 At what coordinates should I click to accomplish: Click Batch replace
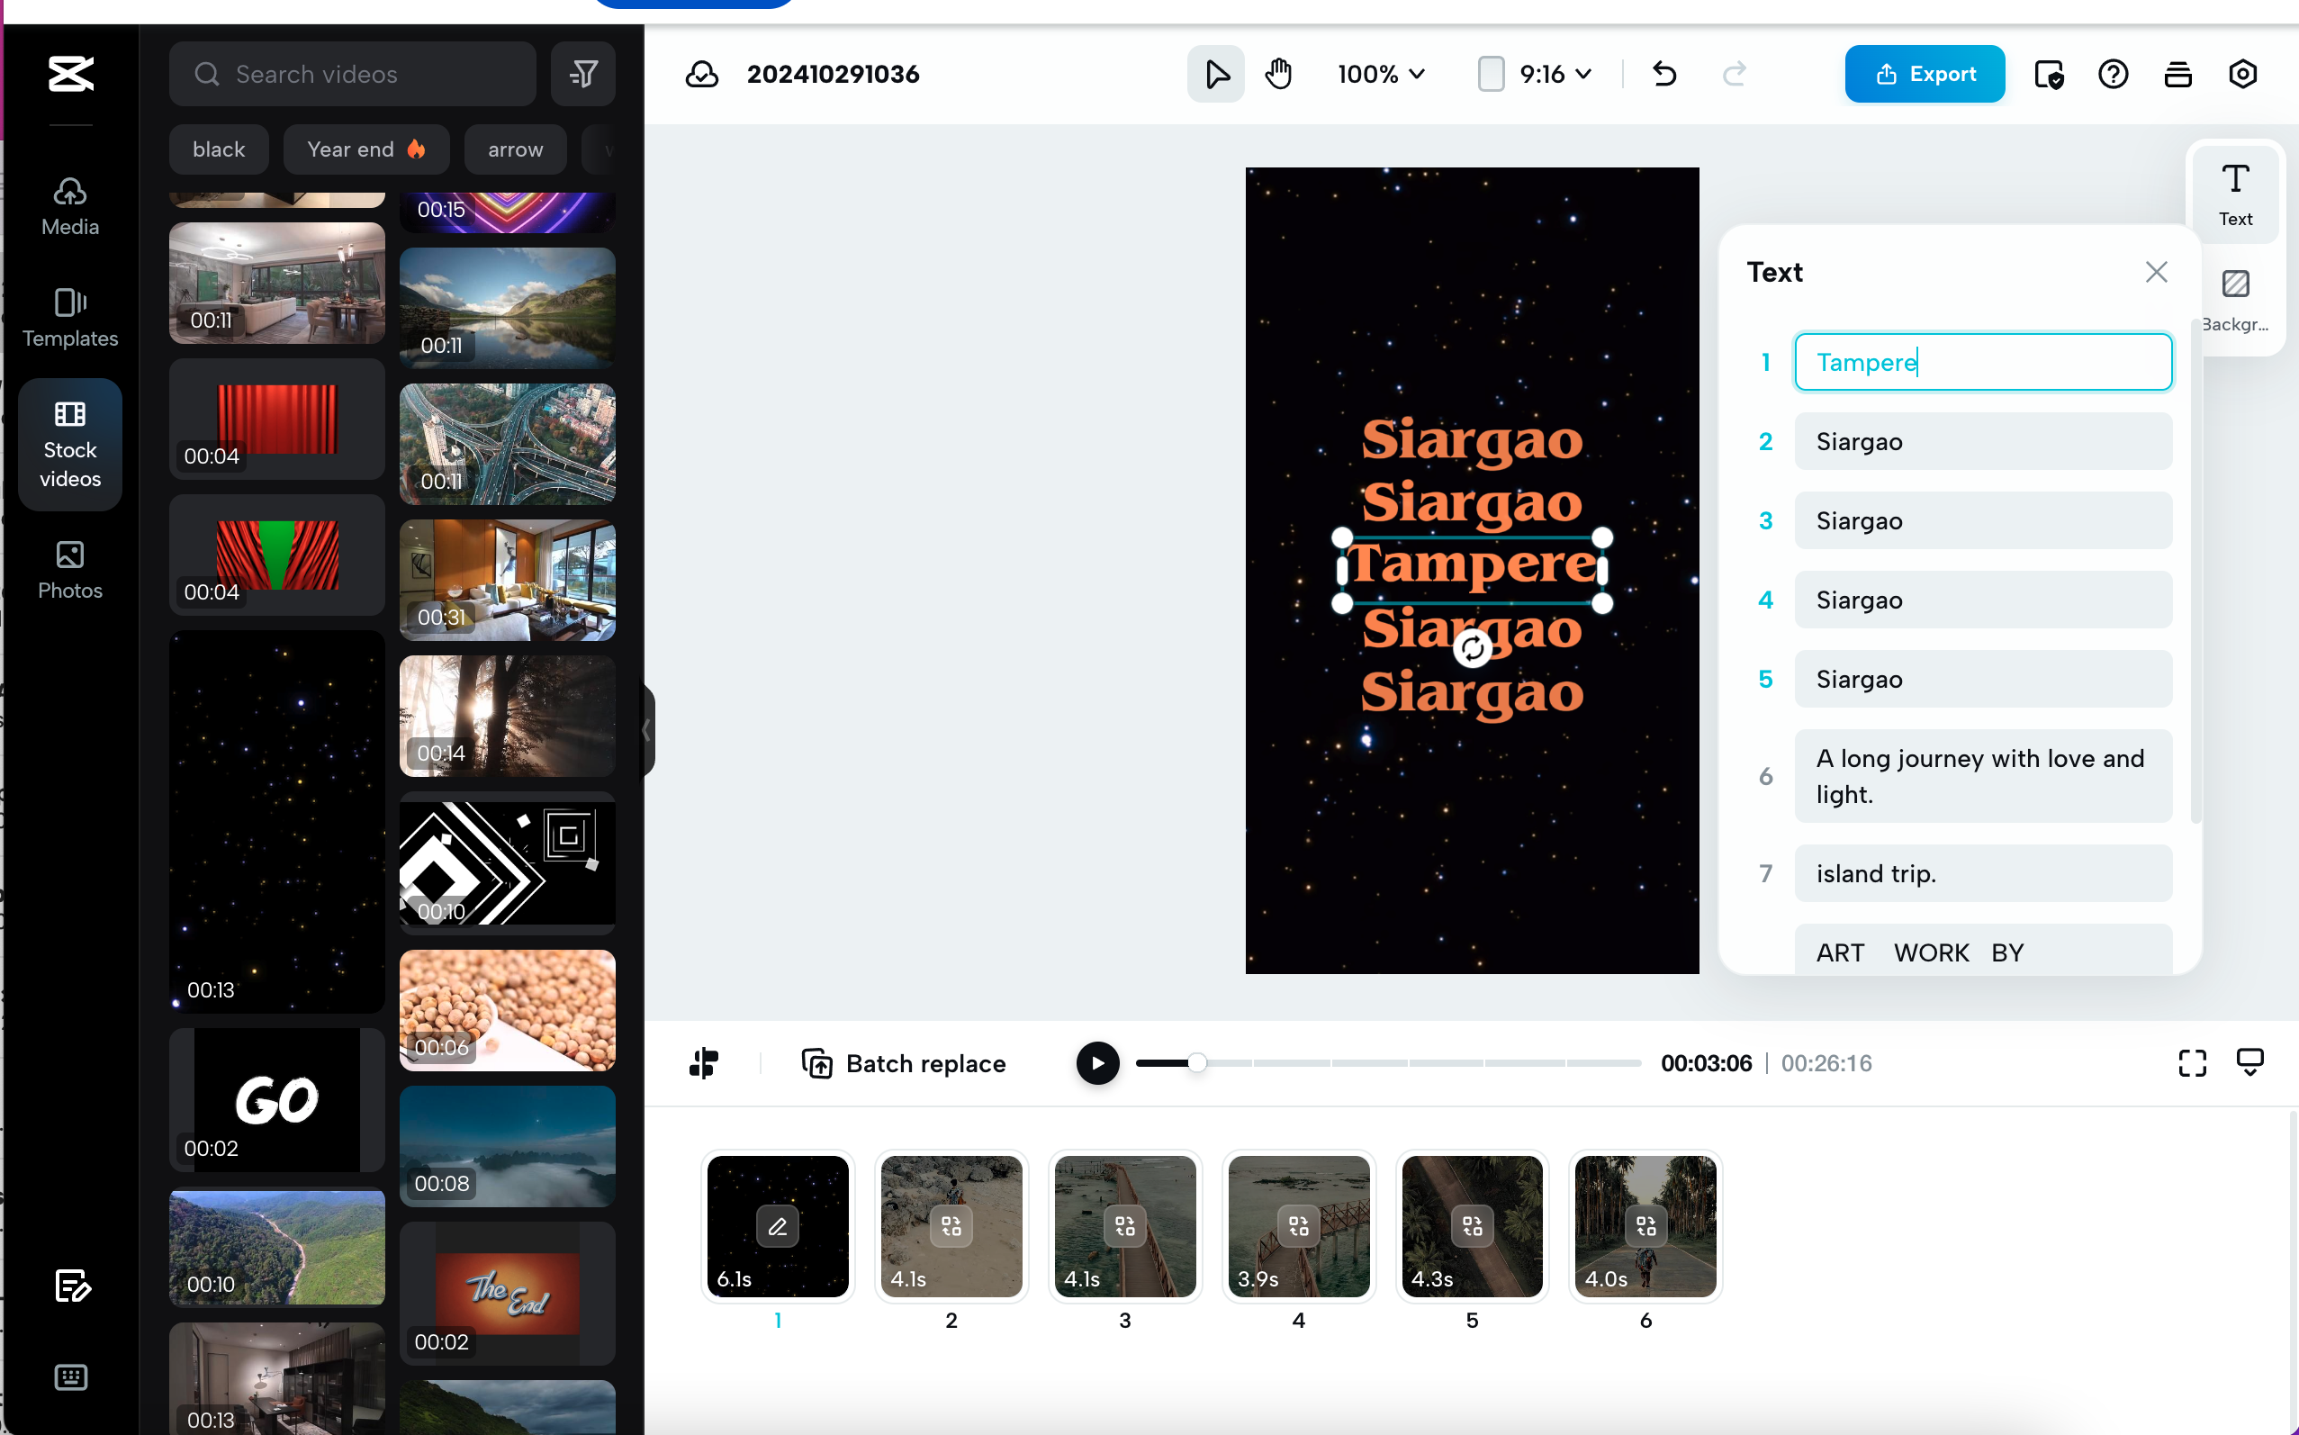coord(903,1063)
